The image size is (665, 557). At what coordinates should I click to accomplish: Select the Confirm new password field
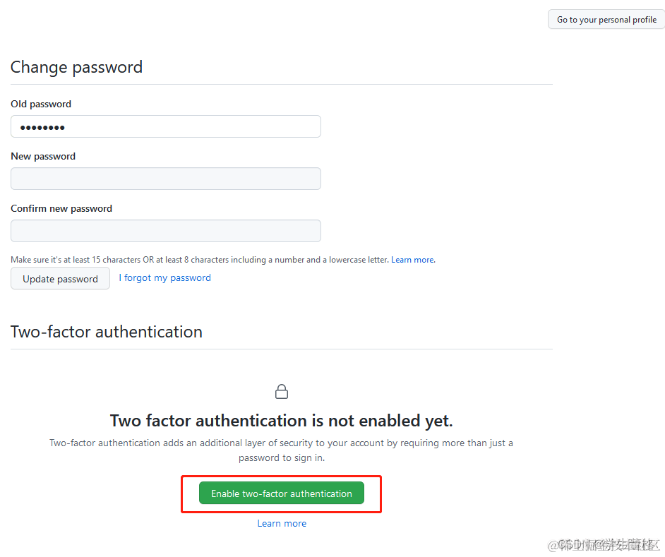pyautogui.click(x=166, y=231)
